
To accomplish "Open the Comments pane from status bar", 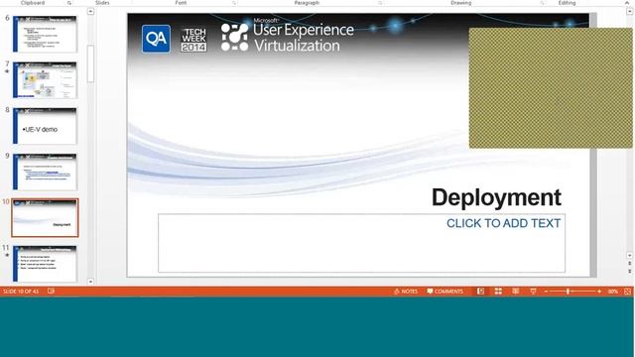I will coord(444,291).
